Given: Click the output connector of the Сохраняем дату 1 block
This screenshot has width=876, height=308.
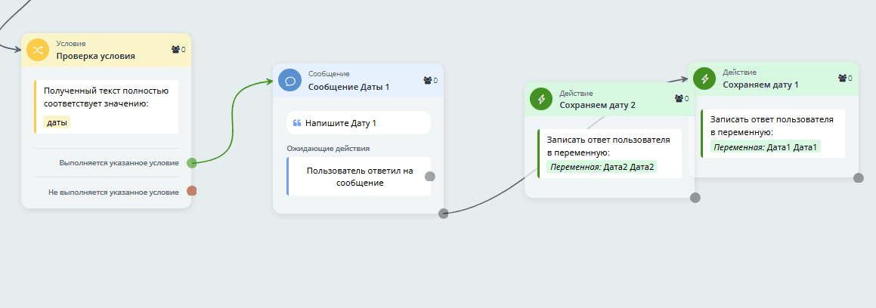Looking at the screenshot, I should (x=859, y=178).
